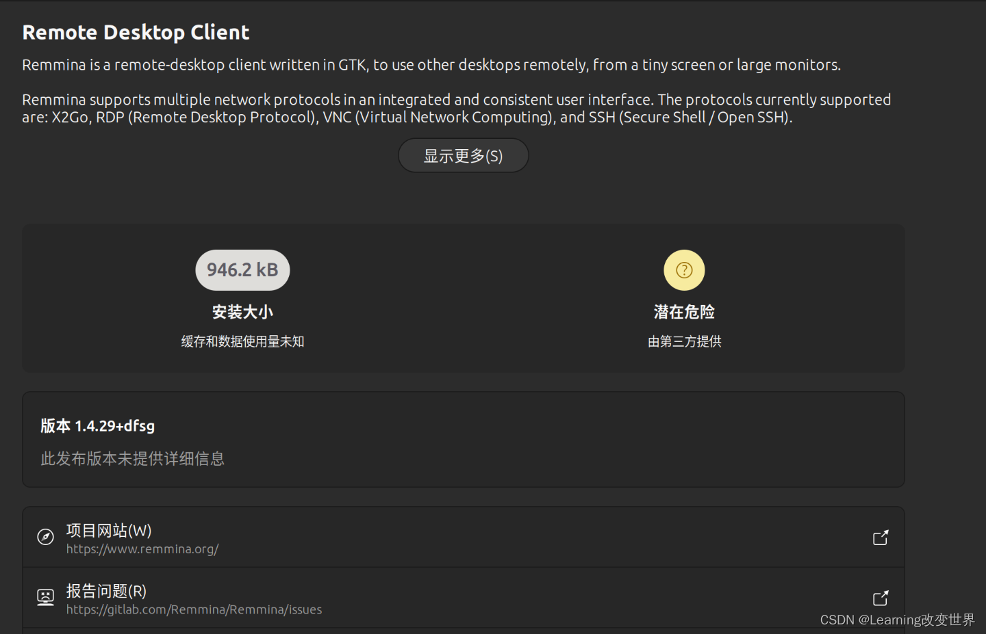Image resolution: width=986 pixels, height=634 pixels.
Task: Select the 版本 1.4.29+dfsg heading
Action: click(x=97, y=426)
